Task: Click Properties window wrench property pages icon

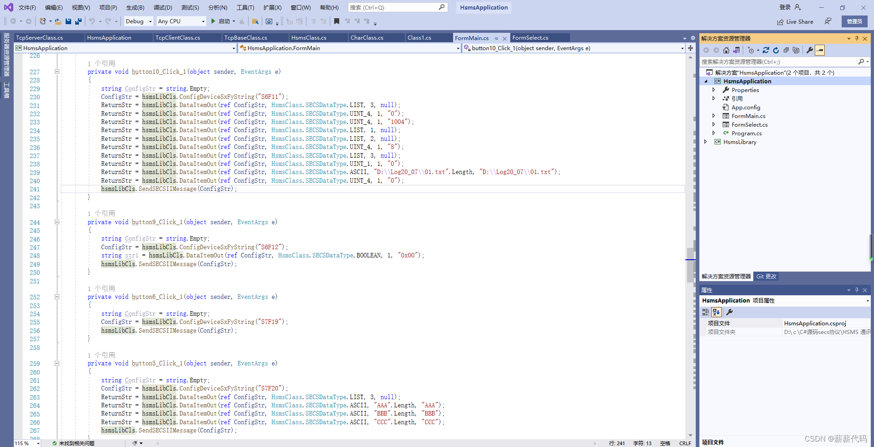Action: click(x=729, y=312)
